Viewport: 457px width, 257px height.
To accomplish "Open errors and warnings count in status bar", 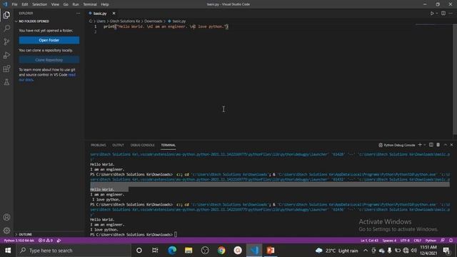I will 46,241.
